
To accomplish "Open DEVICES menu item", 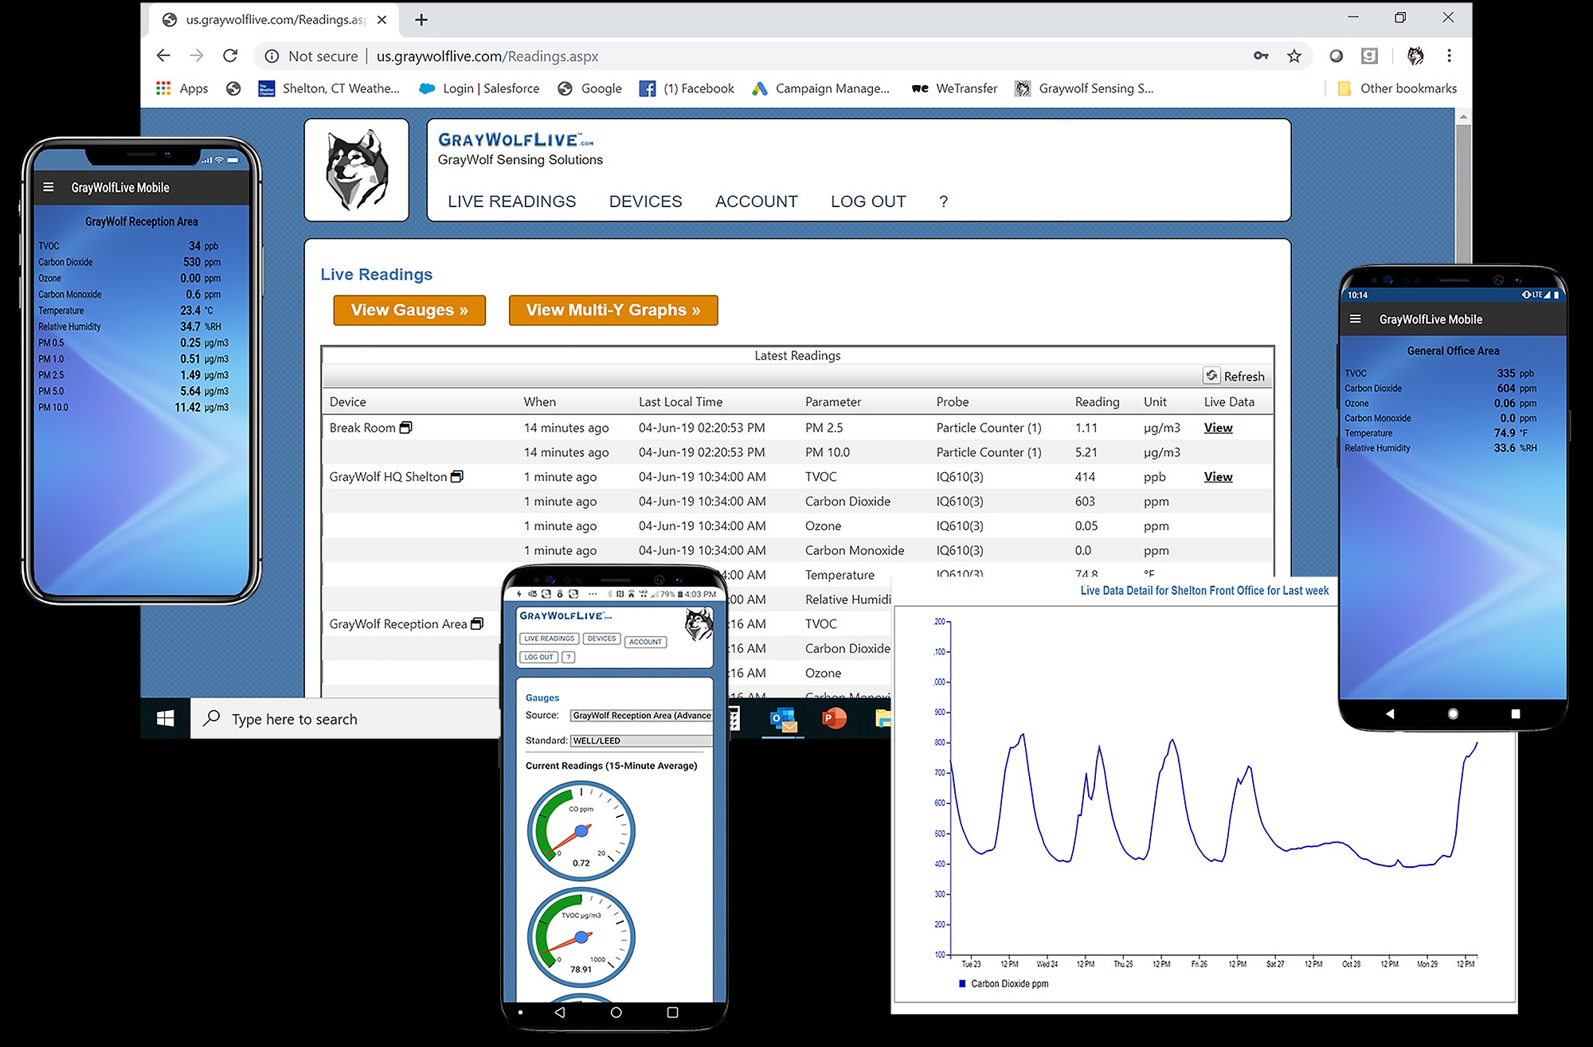I will coord(645,201).
